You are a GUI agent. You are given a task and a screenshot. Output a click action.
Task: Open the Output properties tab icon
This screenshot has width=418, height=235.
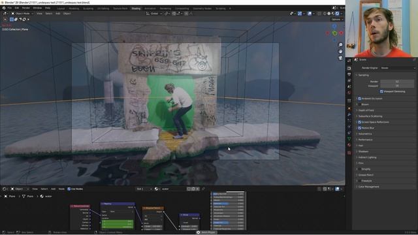[349, 74]
